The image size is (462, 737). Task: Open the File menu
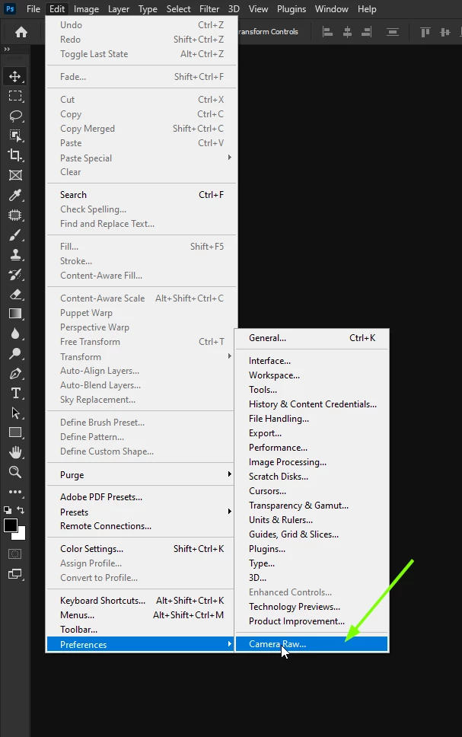(33, 9)
